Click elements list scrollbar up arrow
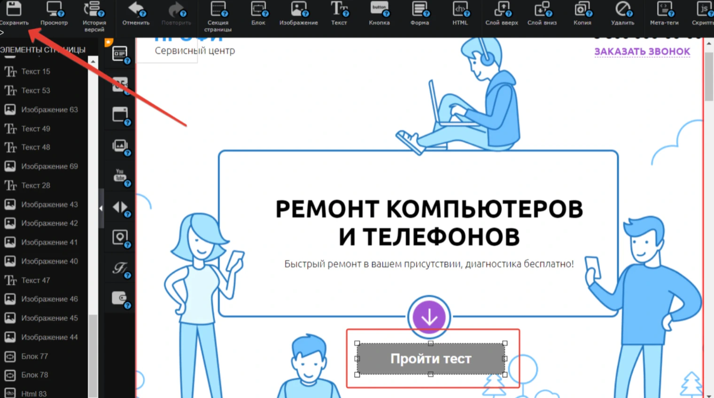Image resolution: width=714 pixels, height=398 pixels. tap(93, 61)
